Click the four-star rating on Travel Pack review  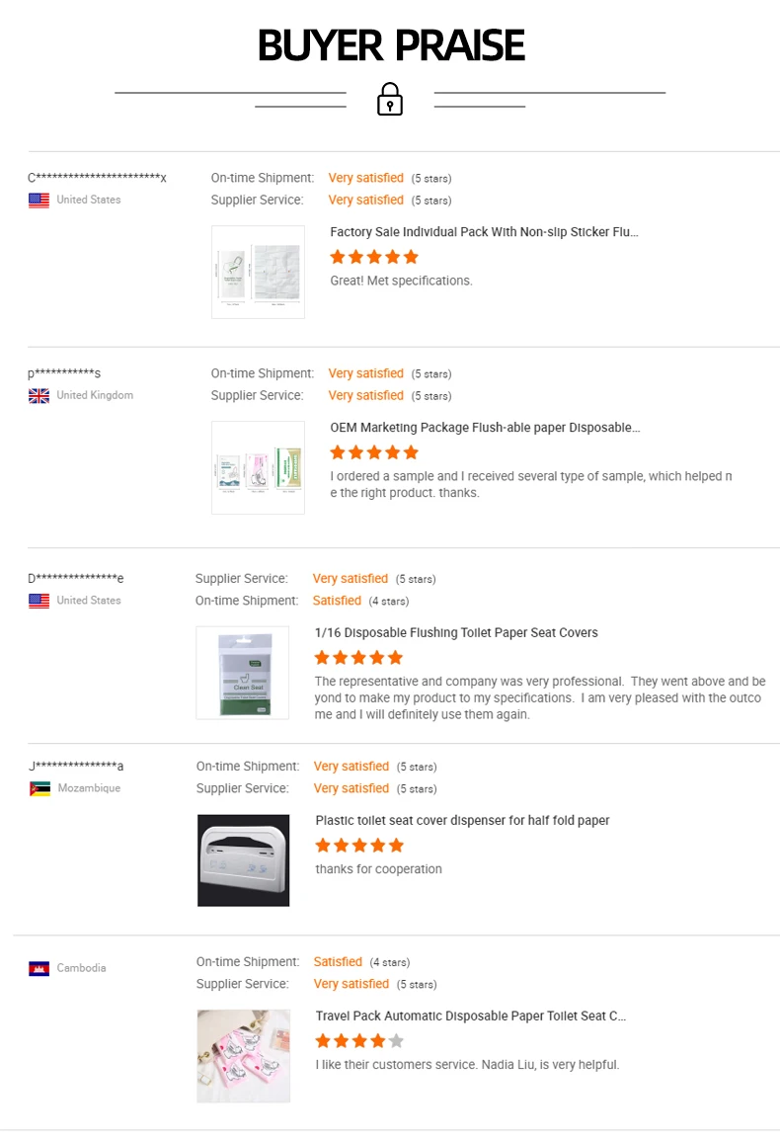pos(359,1040)
